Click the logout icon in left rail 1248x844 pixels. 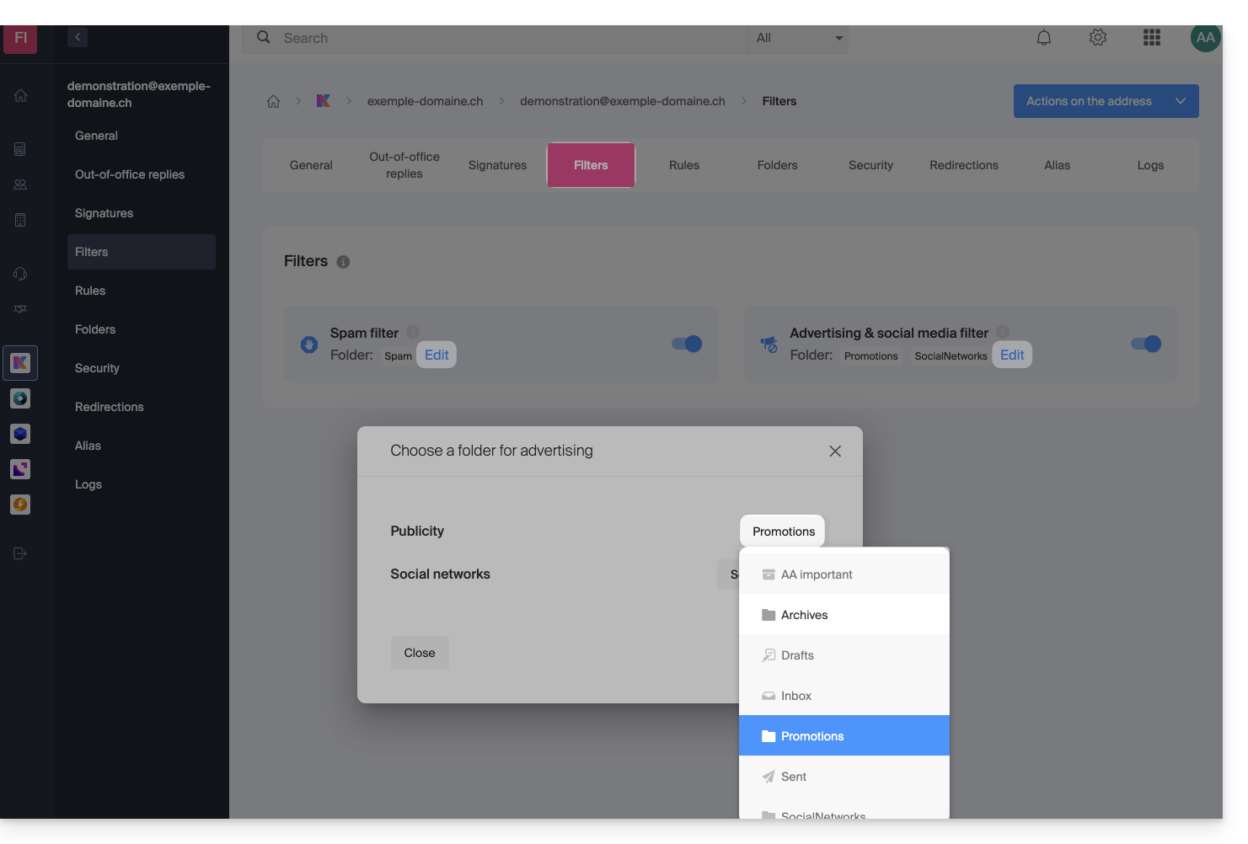20,553
